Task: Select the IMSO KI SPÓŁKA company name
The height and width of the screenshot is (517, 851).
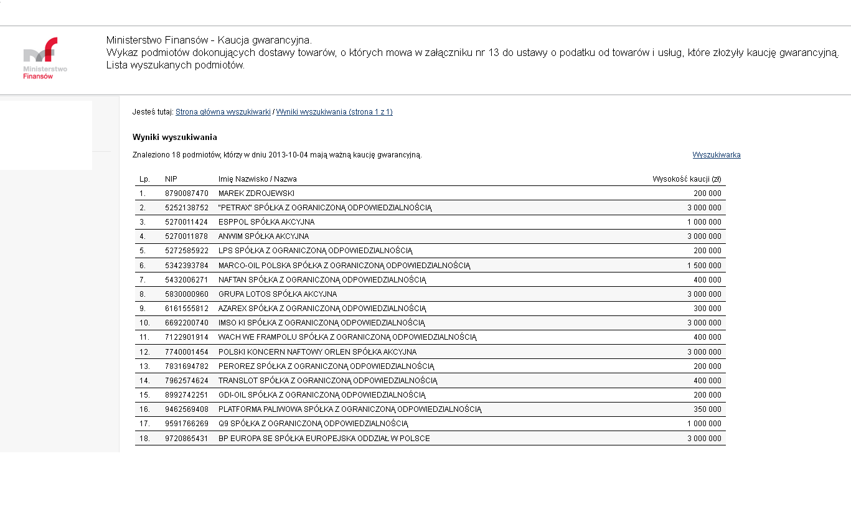Action: pos(322,323)
